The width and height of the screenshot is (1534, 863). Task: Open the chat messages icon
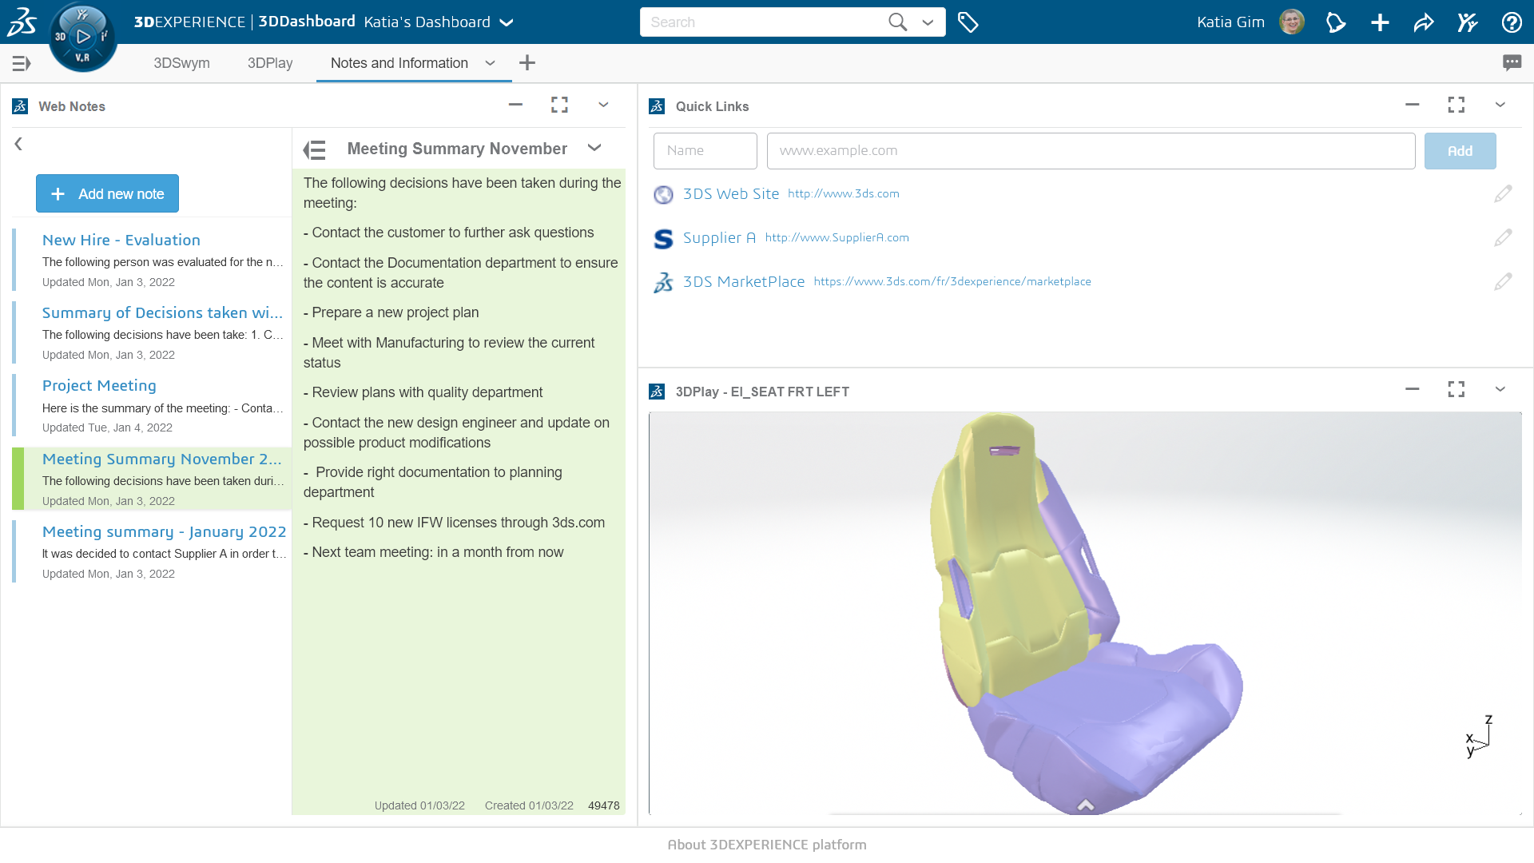pyautogui.click(x=1512, y=62)
